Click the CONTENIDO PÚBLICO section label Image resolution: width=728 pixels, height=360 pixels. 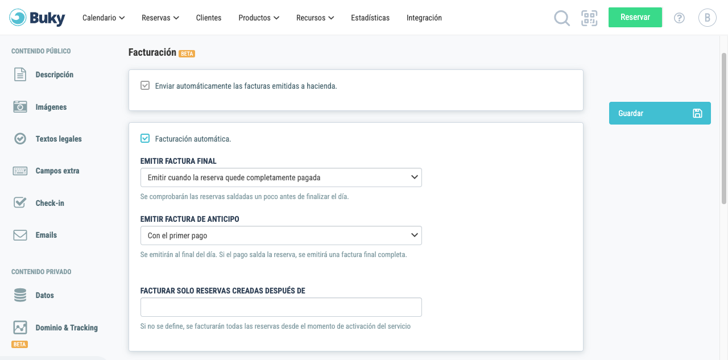[41, 51]
